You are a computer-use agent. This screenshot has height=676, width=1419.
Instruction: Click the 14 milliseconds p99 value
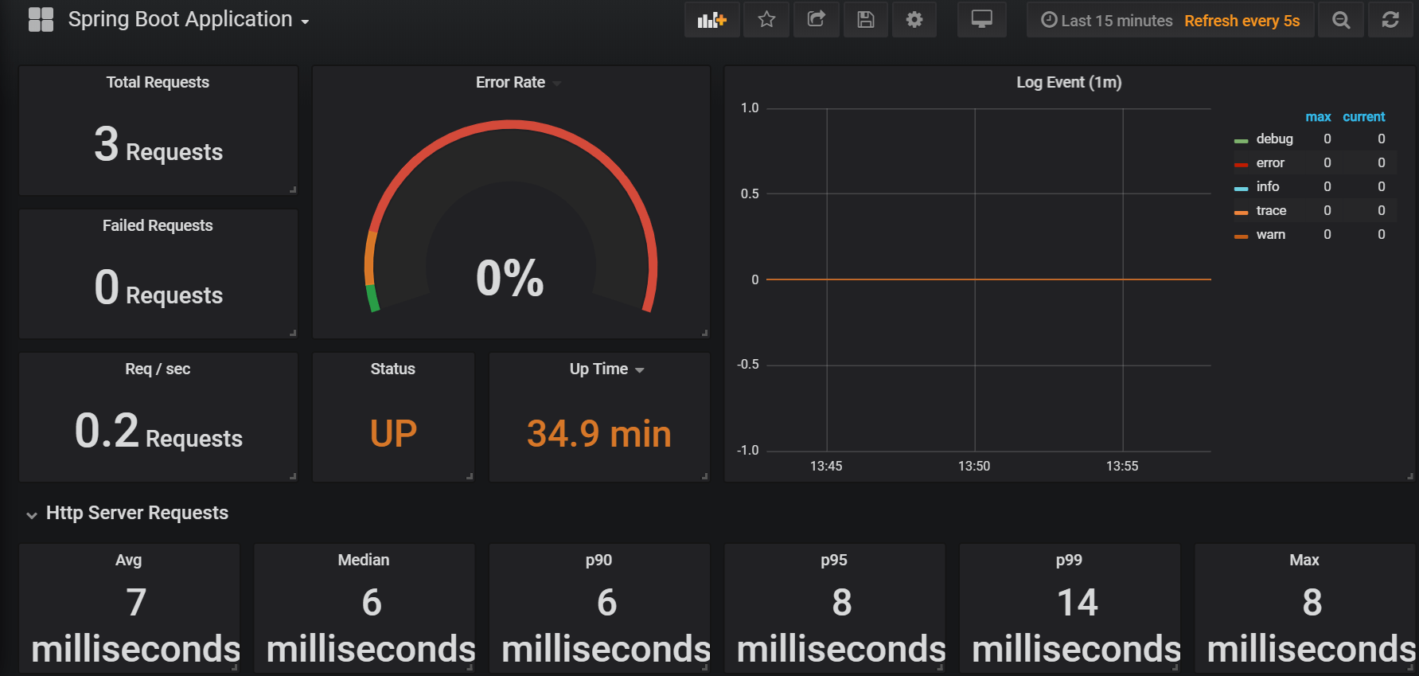coord(1077,626)
